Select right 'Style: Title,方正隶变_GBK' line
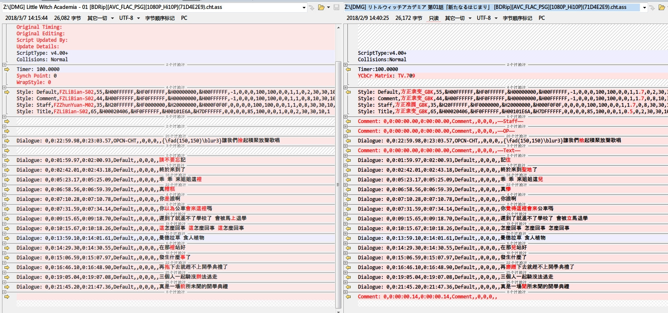Screen dimensions: 668x313 coord(513,112)
